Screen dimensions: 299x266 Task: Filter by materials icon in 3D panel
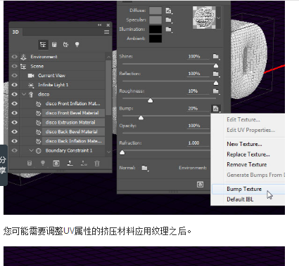65,44
